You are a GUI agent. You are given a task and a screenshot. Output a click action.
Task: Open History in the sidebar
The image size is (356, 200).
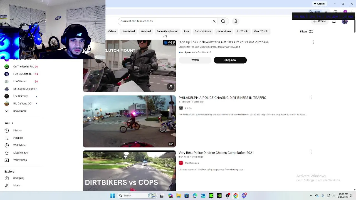[17, 130]
